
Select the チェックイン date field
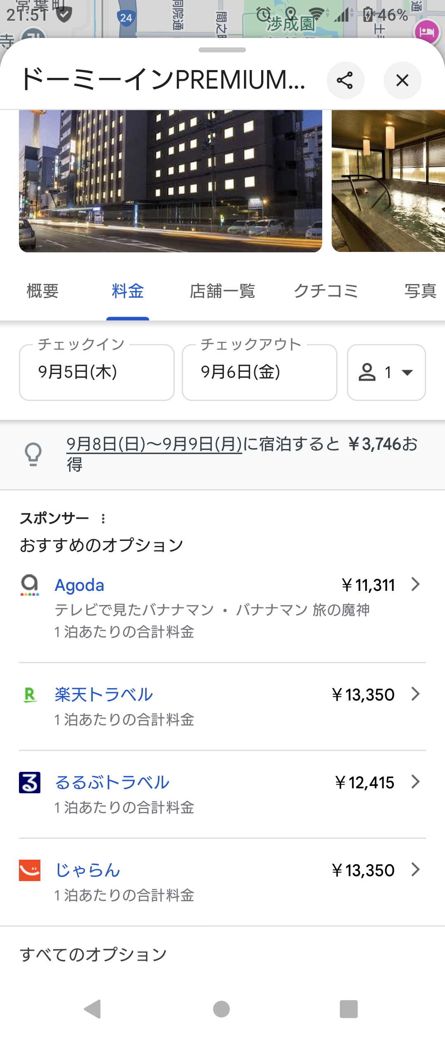click(x=97, y=372)
